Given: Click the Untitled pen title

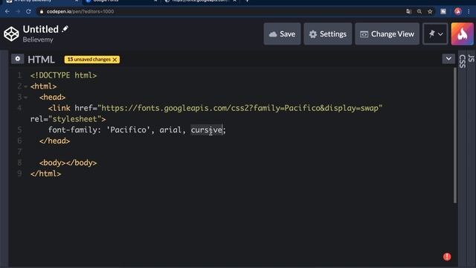Looking at the screenshot, I should (x=41, y=29).
